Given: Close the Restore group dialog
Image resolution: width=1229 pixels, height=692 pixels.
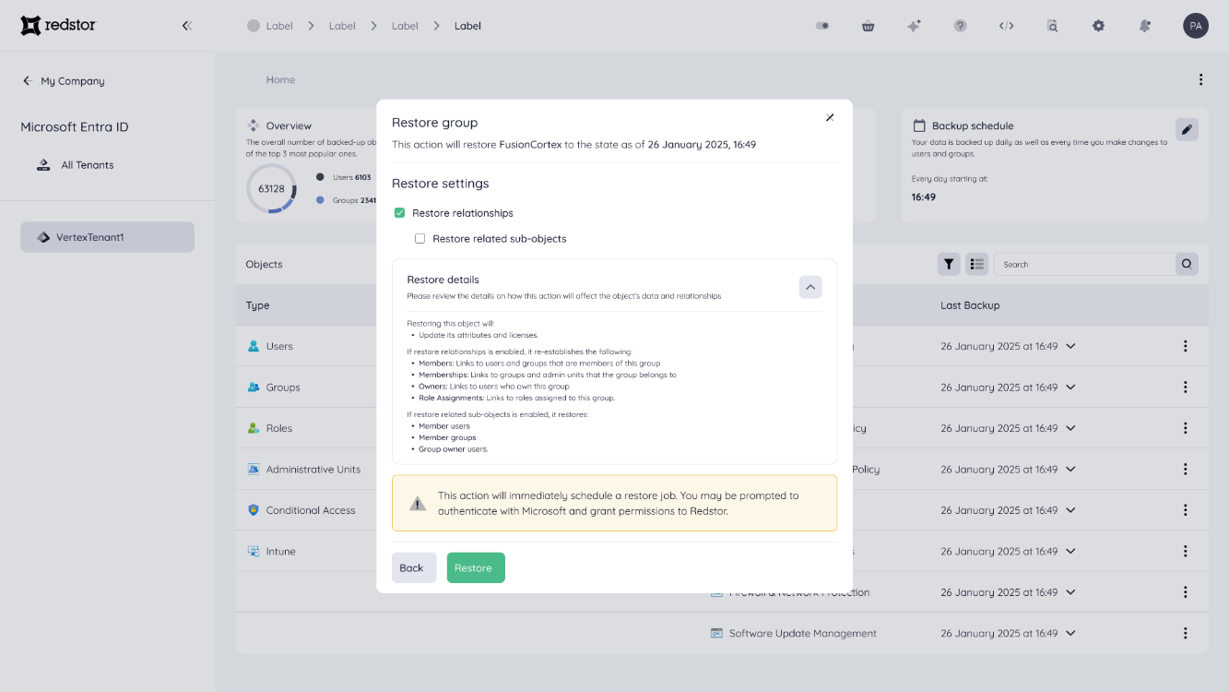Looking at the screenshot, I should click(x=830, y=117).
